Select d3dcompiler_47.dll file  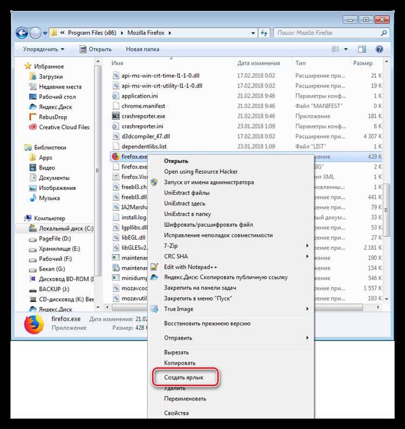tap(146, 136)
